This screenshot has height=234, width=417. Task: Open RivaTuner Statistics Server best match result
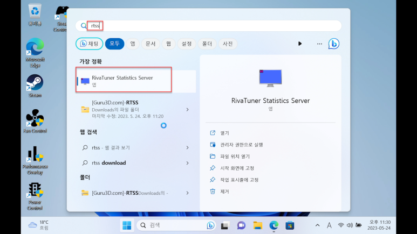[136, 81]
